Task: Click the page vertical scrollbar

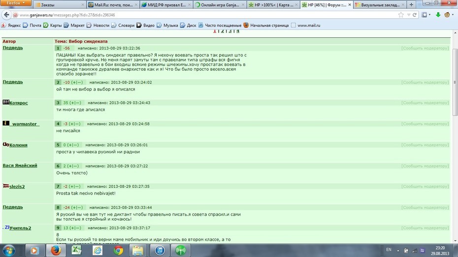Action: [455, 82]
